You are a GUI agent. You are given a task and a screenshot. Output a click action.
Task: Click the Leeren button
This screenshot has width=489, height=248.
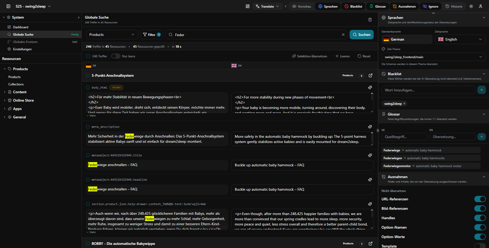pos(343,56)
